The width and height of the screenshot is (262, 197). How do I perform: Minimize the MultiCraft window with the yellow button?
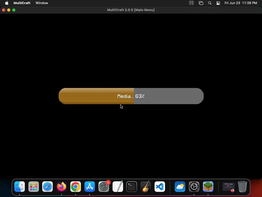click(x=9, y=10)
